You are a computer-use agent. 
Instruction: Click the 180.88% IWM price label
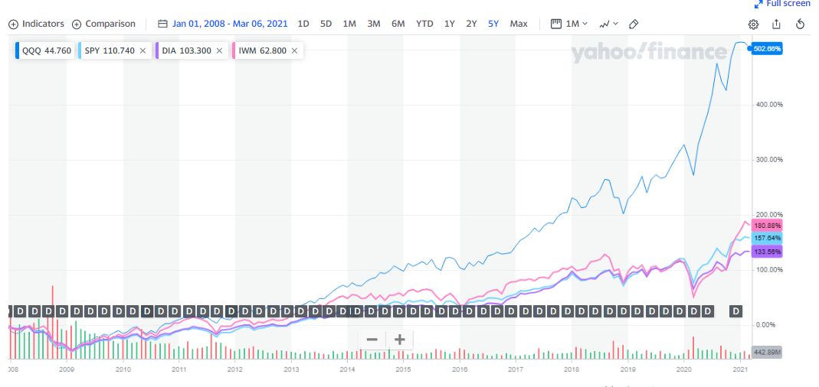[x=767, y=226]
